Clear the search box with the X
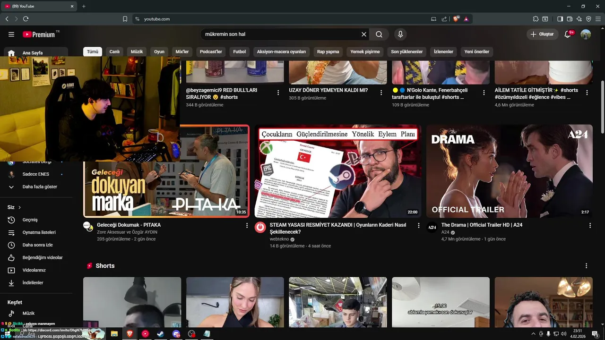This screenshot has height=340, width=605. point(364,34)
